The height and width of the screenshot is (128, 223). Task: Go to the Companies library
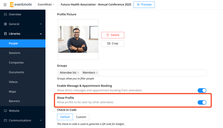coord(16,63)
